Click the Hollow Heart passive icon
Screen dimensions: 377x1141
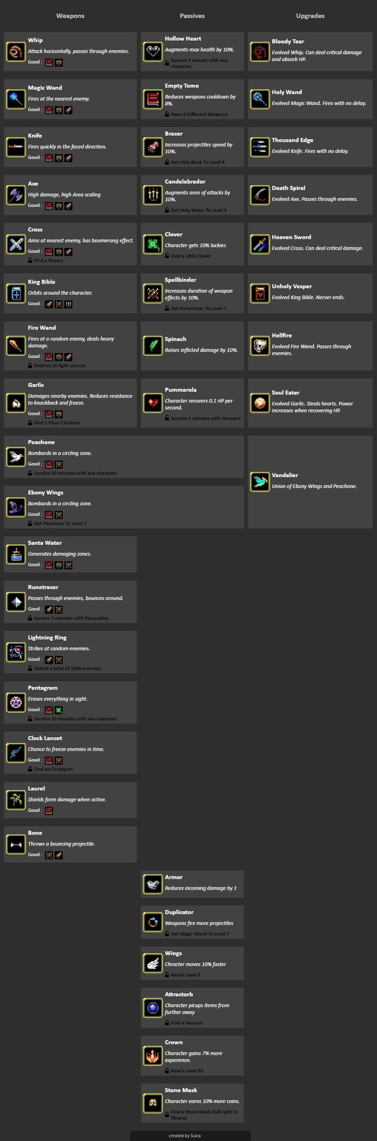pyautogui.click(x=153, y=52)
